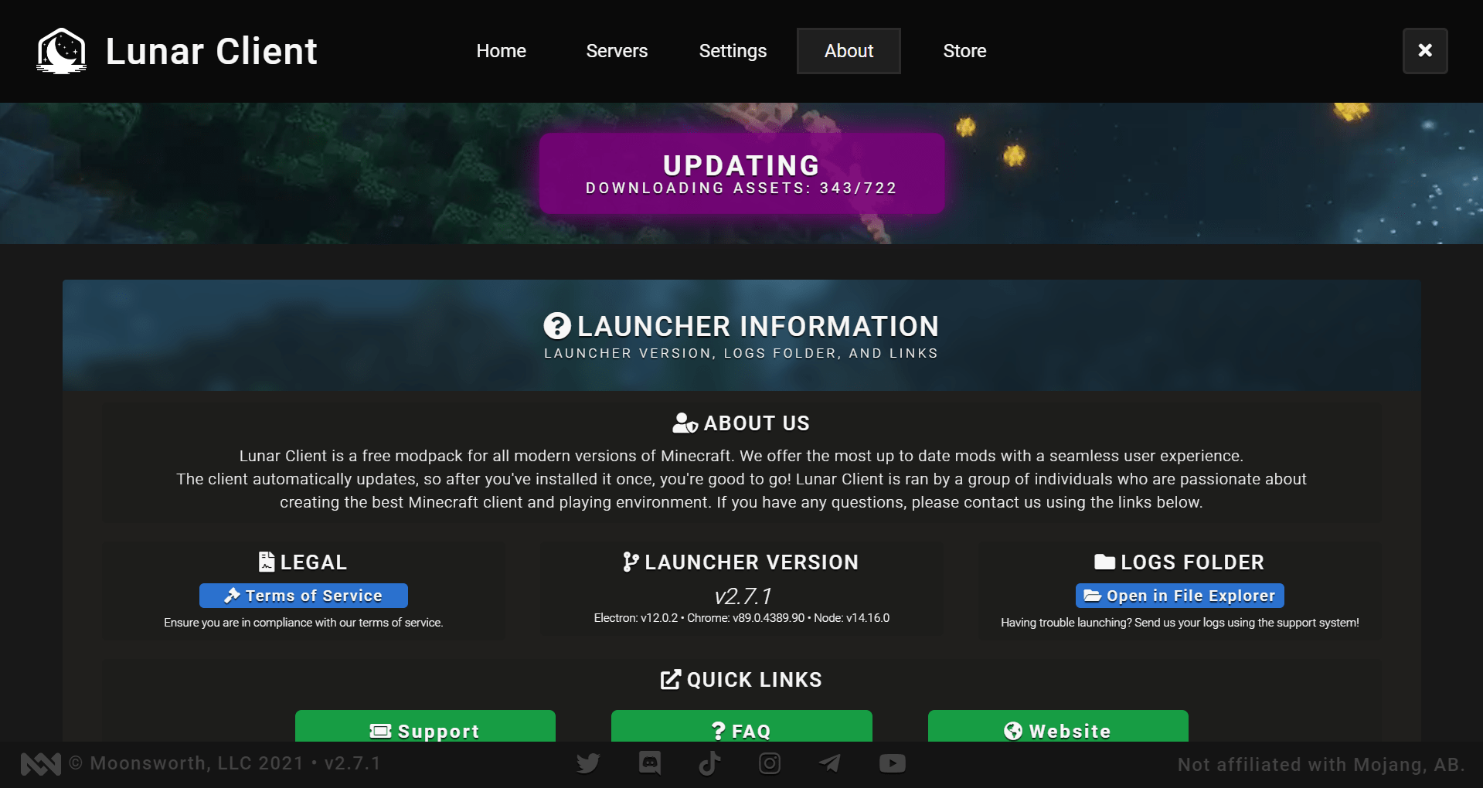Click the Launcher Information heading

(758, 326)
